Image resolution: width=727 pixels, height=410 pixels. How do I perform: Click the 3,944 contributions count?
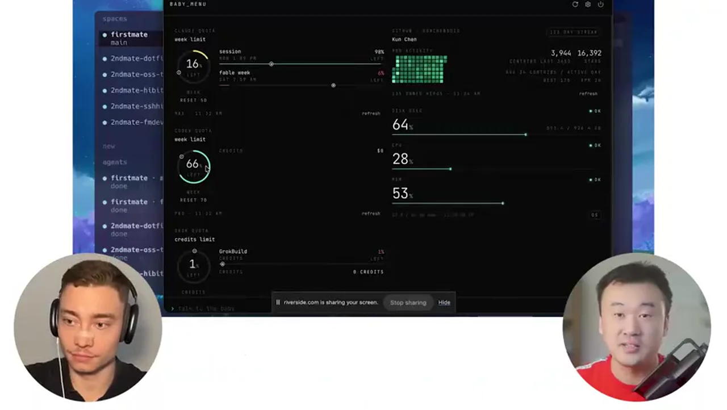point(561,53)
